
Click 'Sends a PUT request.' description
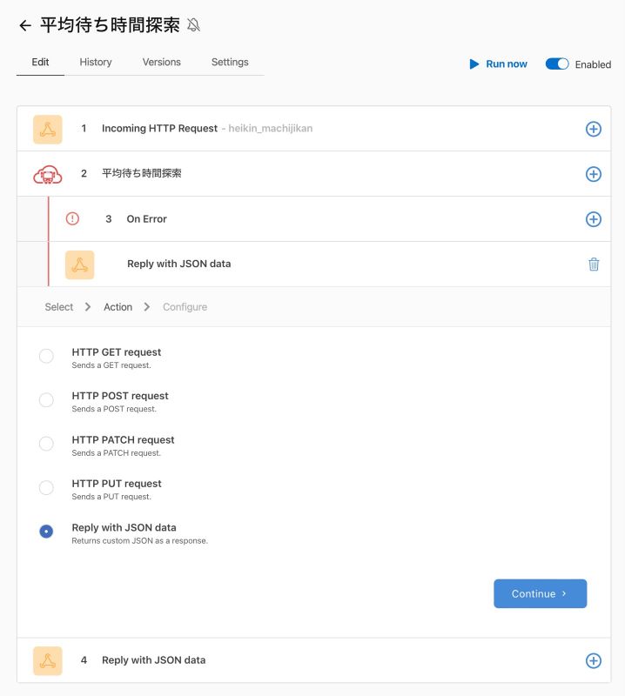coord(111,497)
